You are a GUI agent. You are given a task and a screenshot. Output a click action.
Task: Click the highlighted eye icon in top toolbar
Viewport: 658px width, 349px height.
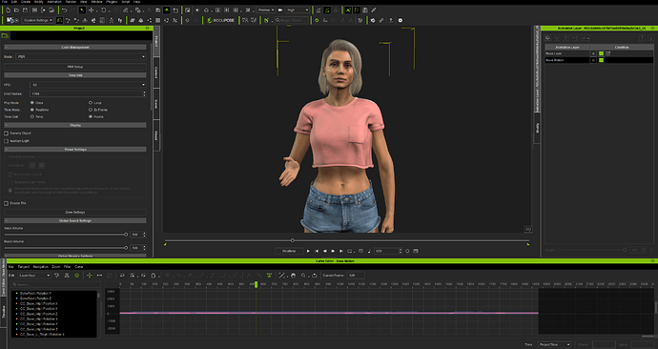(x=167, y=10)
